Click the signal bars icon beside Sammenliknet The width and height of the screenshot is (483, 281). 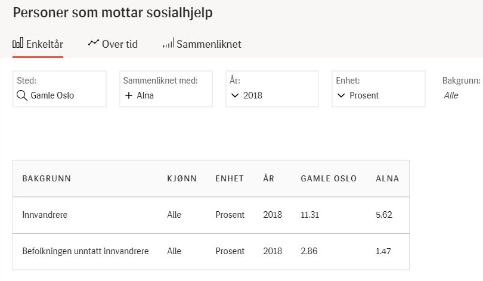(x=168, y=44)
